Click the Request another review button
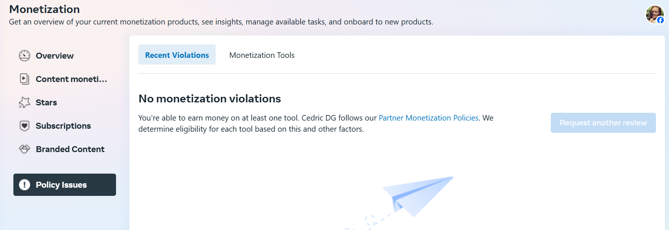Image resolution: width=669 pixels, height=230 pixels. [x=603, y=123]
